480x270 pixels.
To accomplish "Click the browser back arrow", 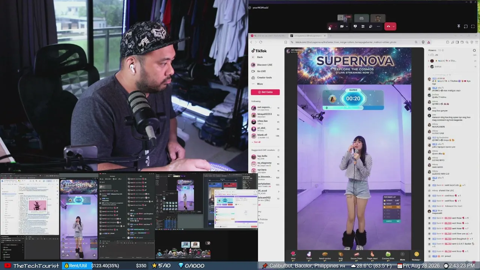I will tap(252, 42).
